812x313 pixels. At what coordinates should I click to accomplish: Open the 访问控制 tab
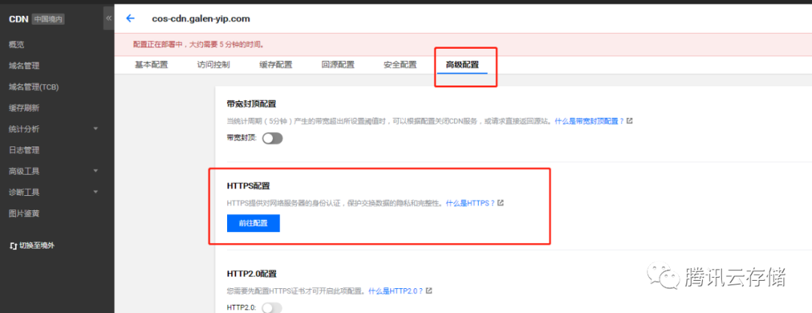click(x=214, y=65)
